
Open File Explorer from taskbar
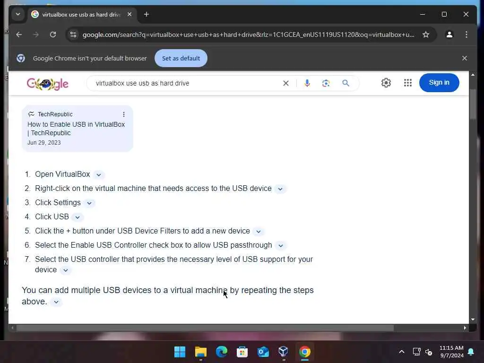coord(200,352)
